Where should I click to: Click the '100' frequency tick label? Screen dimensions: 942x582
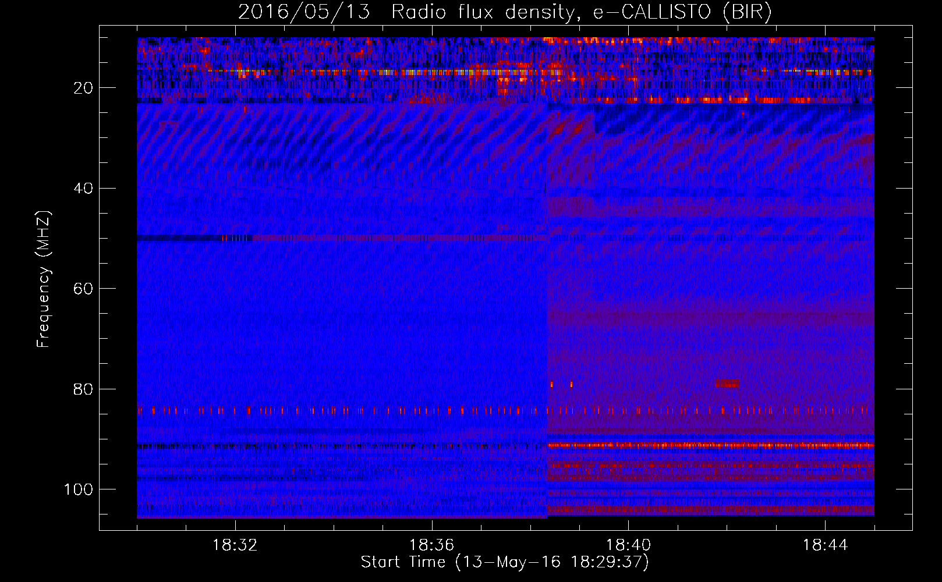(x=79, y=489)
